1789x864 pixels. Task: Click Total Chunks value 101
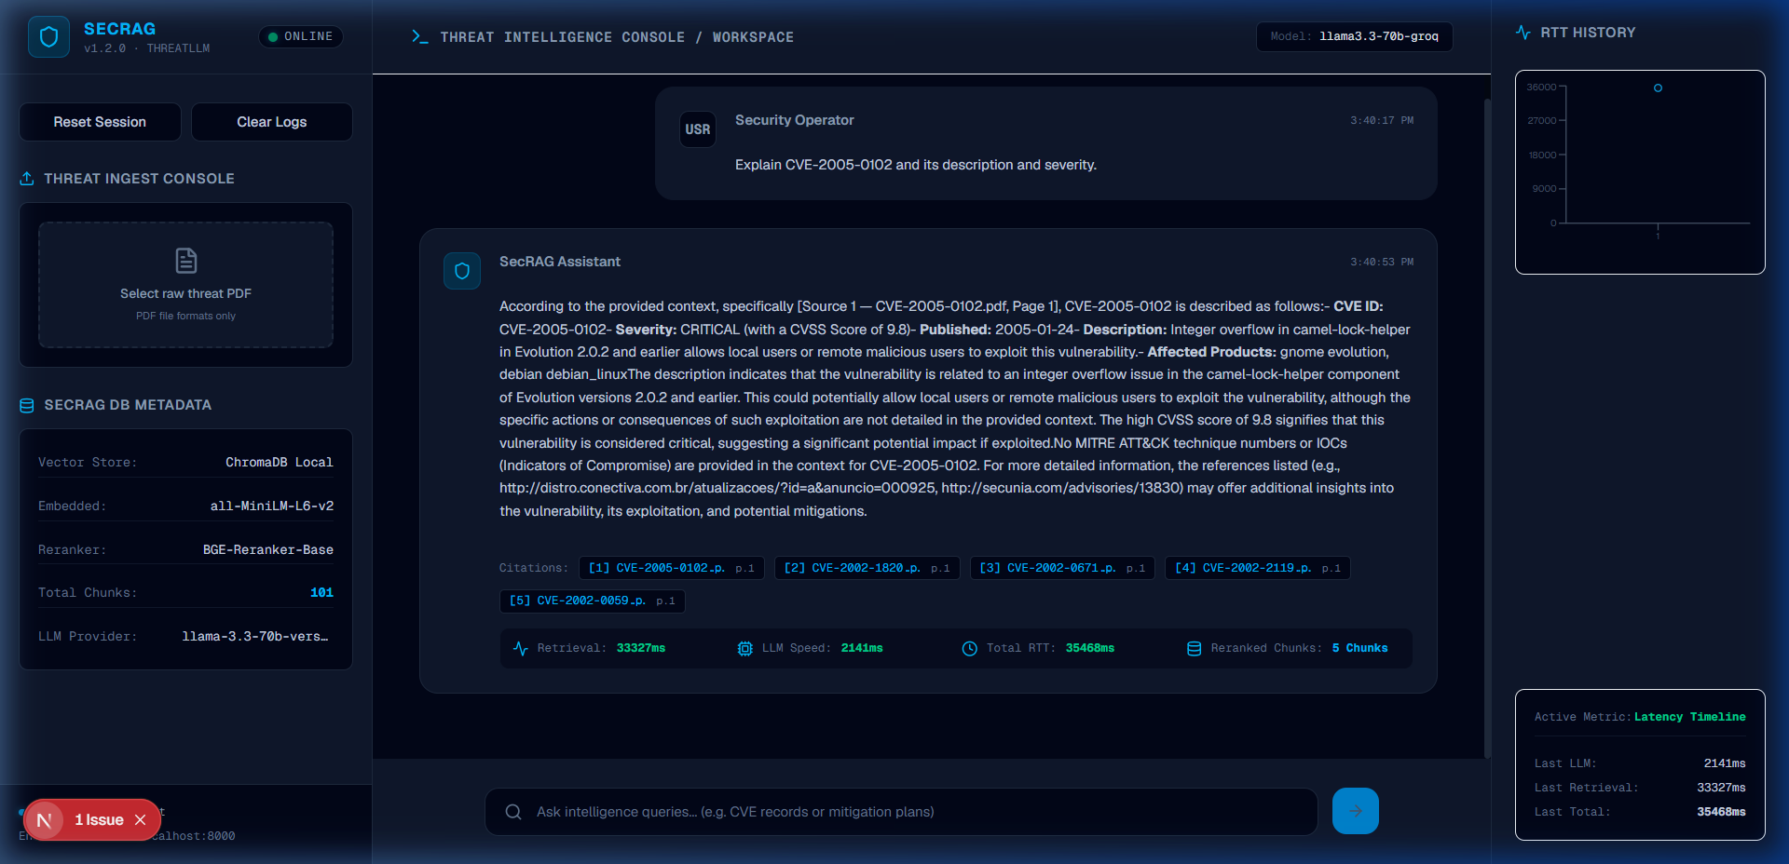321,593
